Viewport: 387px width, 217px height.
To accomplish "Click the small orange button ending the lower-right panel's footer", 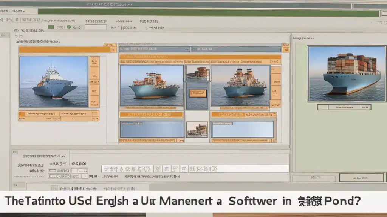I will pos(273,141).
